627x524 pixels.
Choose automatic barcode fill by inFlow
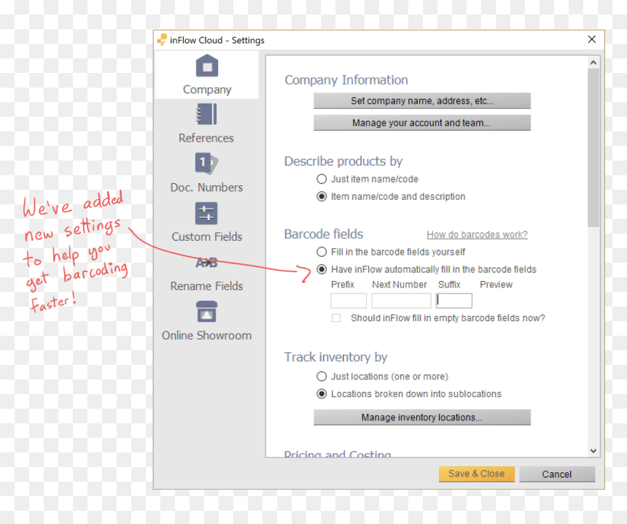[x=322, y=269]
